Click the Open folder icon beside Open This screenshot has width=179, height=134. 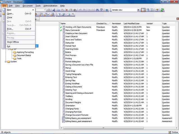coord(4,14)
